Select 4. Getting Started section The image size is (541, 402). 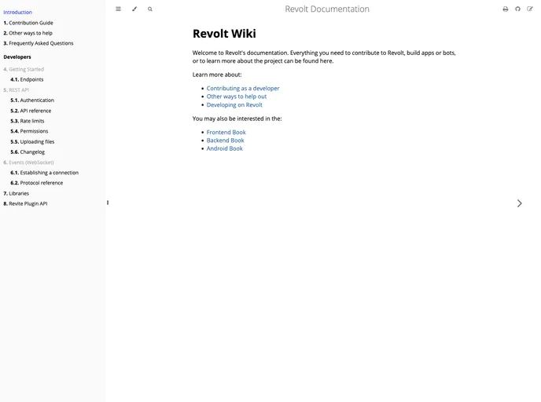tap(24, 69)
